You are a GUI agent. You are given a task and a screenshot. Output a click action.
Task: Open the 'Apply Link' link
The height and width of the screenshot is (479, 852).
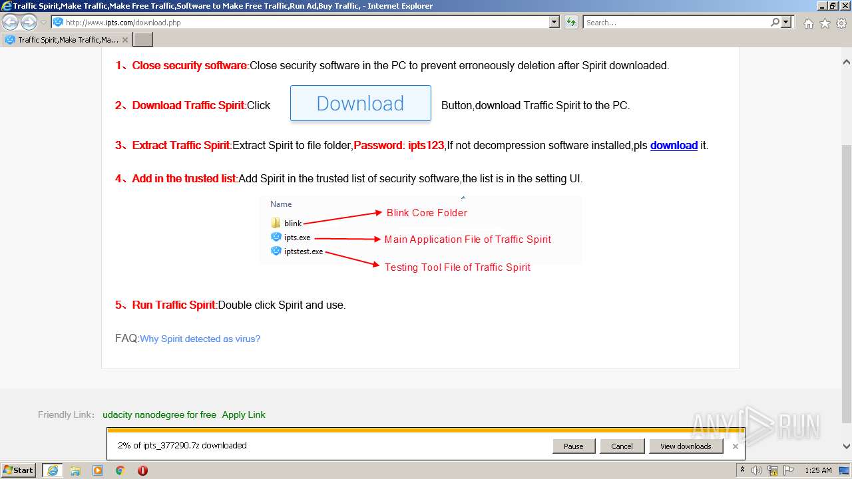coord(244,414)
